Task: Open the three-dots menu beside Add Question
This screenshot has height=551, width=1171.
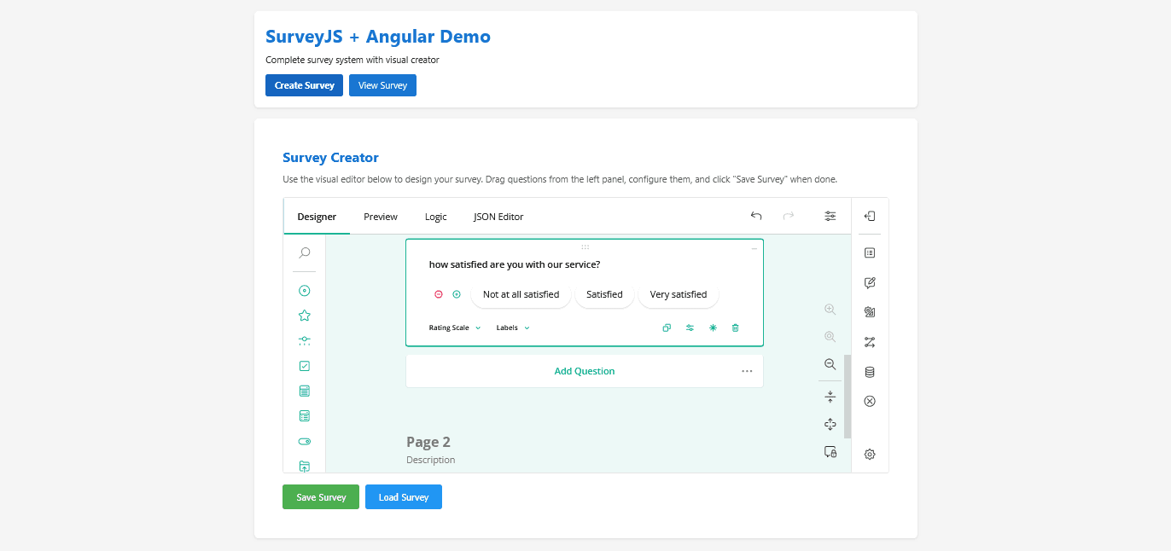Action: coord(747,371)
